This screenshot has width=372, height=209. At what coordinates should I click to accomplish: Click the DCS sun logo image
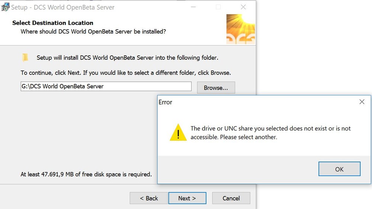(241, 29)
